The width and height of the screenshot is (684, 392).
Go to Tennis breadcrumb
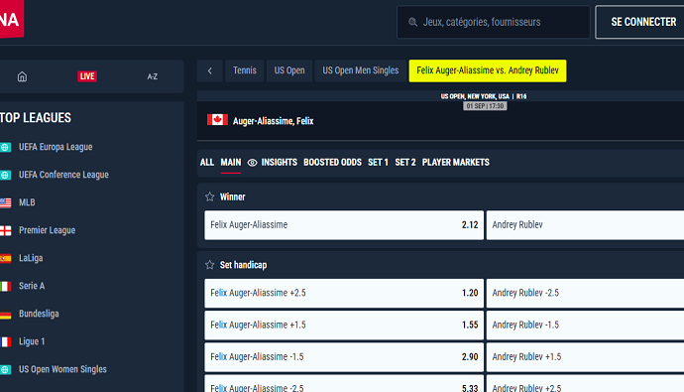245,70
